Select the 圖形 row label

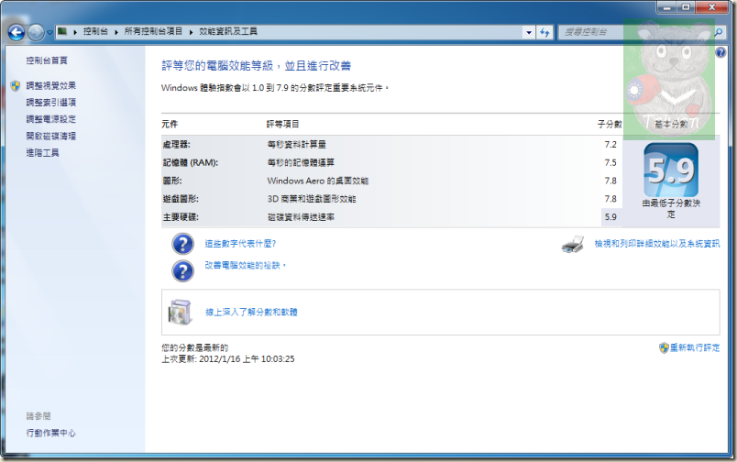tap(172, 181)
